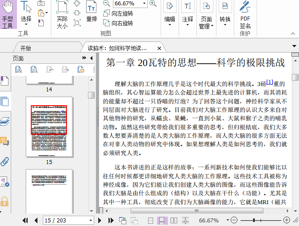
Task: Expand the Pages panel with double arrow
Action: tap(84, 58)
